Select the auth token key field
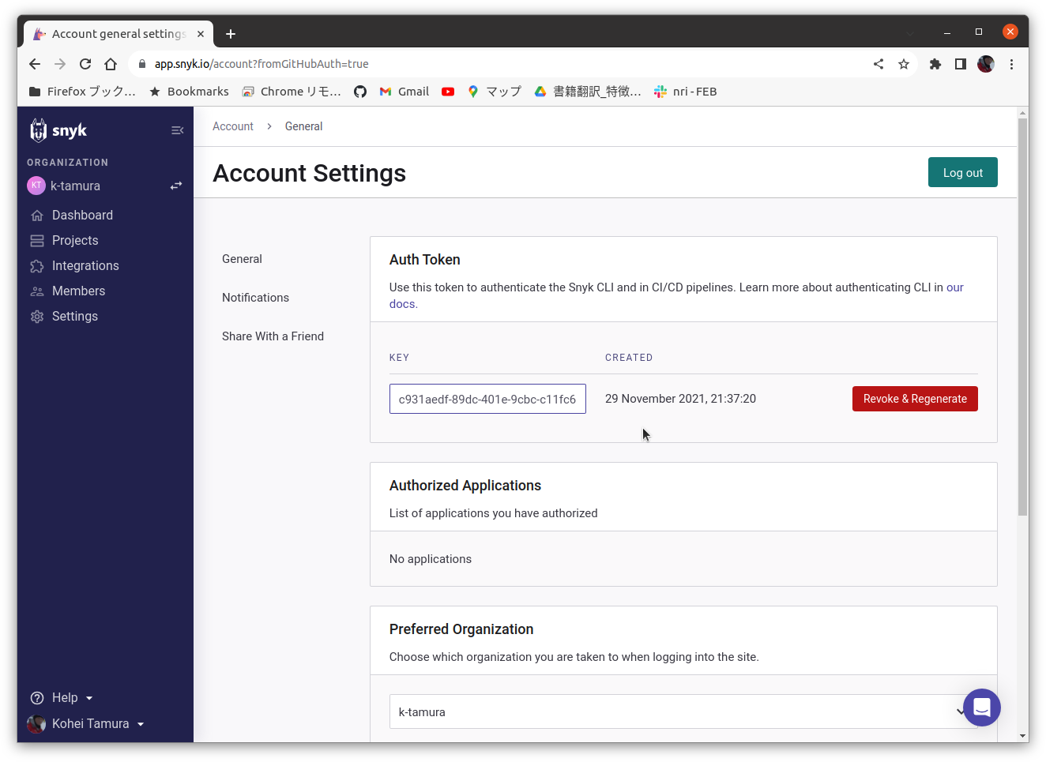This screenshot has height=762, width=1046. pos(487,399)
